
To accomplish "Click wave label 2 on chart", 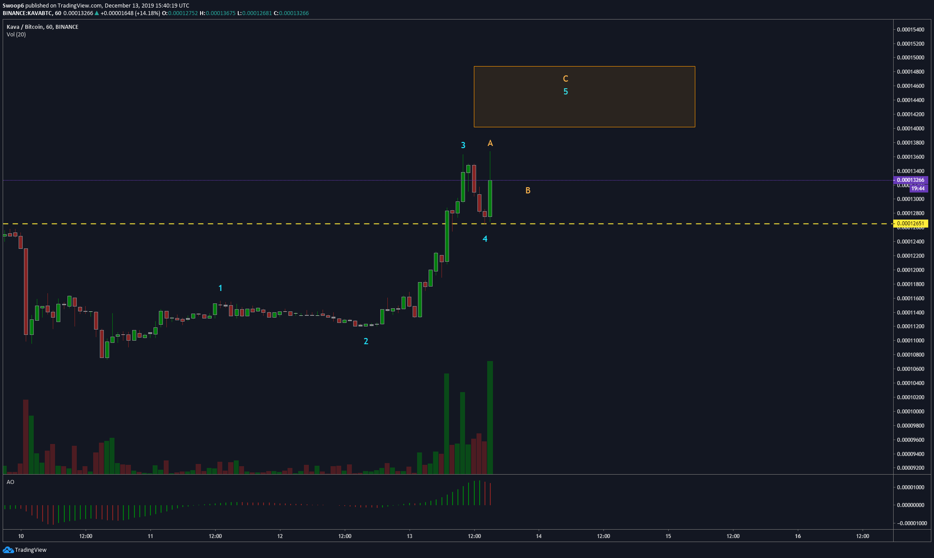I will click(366, 341).
